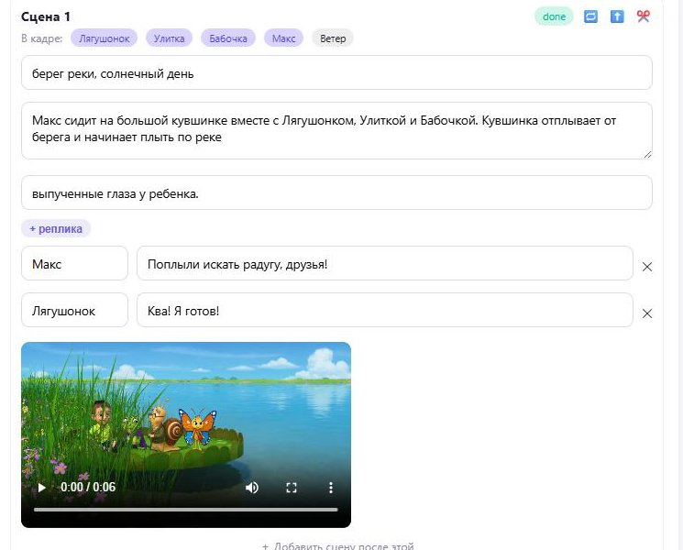Click 'Добавить сцену после этой'
The width and height of the screenshot is (683, 550).
pyautogui.click(x=337, y=546)
